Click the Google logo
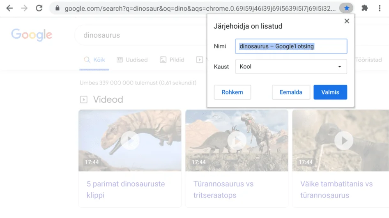The image size is (389, 218). point(32,35)
